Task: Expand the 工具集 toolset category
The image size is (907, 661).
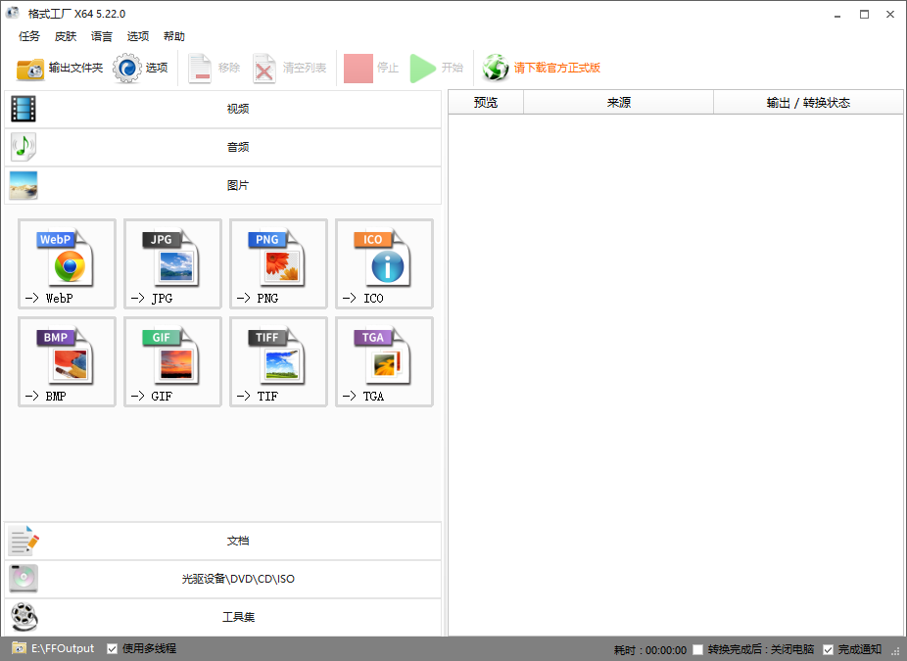Action: pos(223,617)
